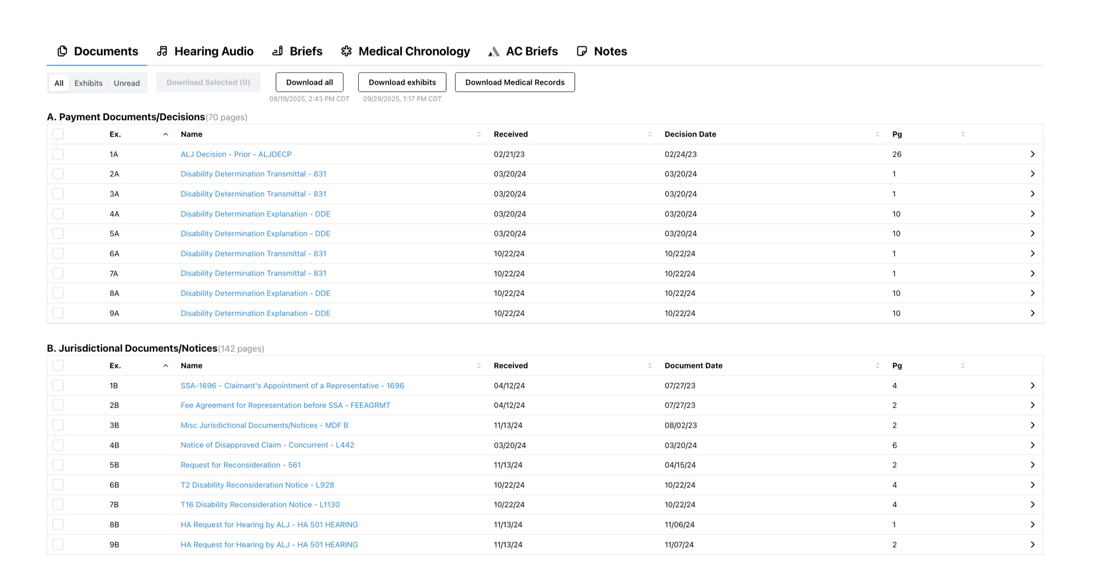
Task: Show only Unread documents
Action: pyautogui.click(x=126, y=83)
